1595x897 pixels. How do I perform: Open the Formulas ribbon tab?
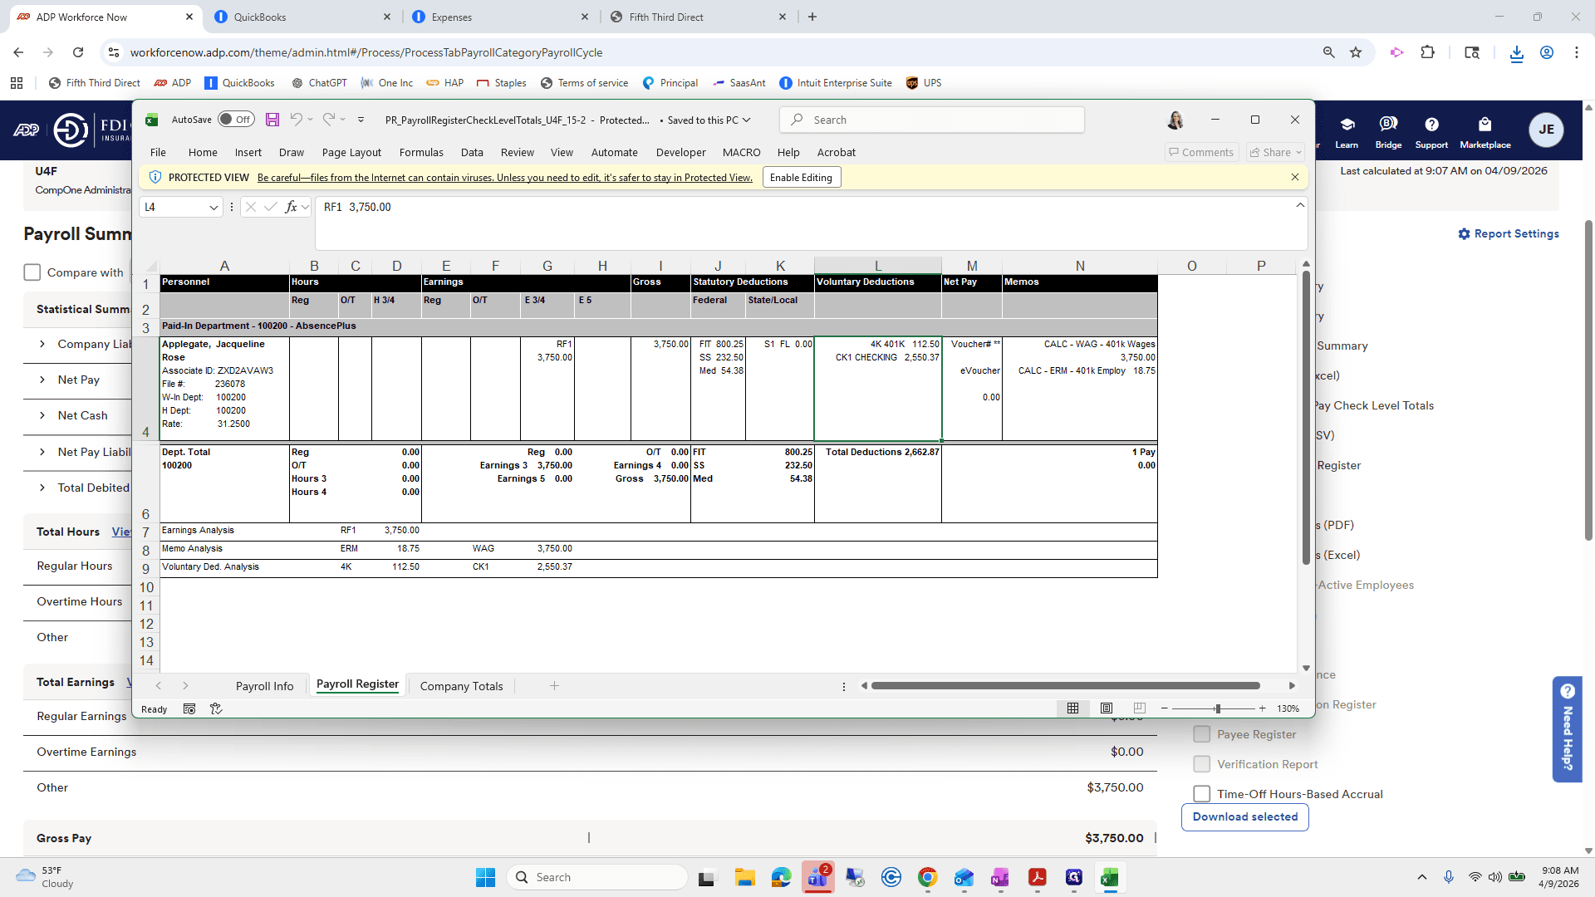pos(421,152)
